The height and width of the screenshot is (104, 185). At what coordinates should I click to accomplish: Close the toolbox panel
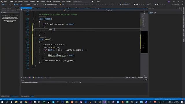18,8
